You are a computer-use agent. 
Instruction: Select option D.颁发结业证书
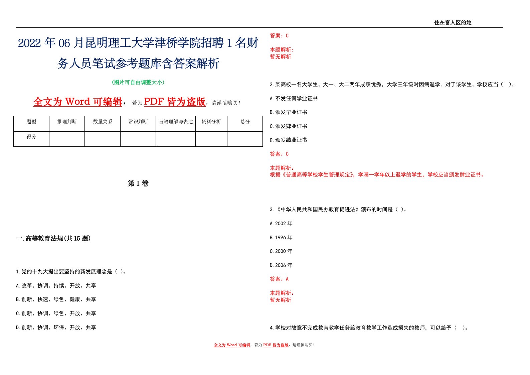[x=289, y=140]
